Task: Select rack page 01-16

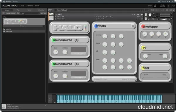Action: point(147,10)
